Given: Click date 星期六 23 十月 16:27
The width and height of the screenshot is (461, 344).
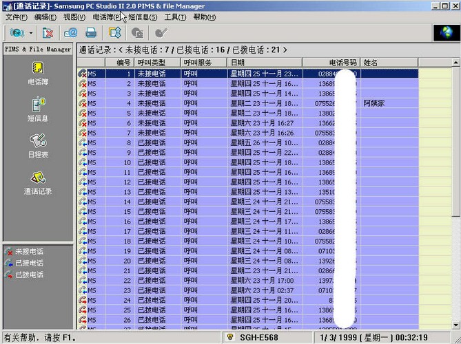Looking at the screenshot, I should click(262, 123).
